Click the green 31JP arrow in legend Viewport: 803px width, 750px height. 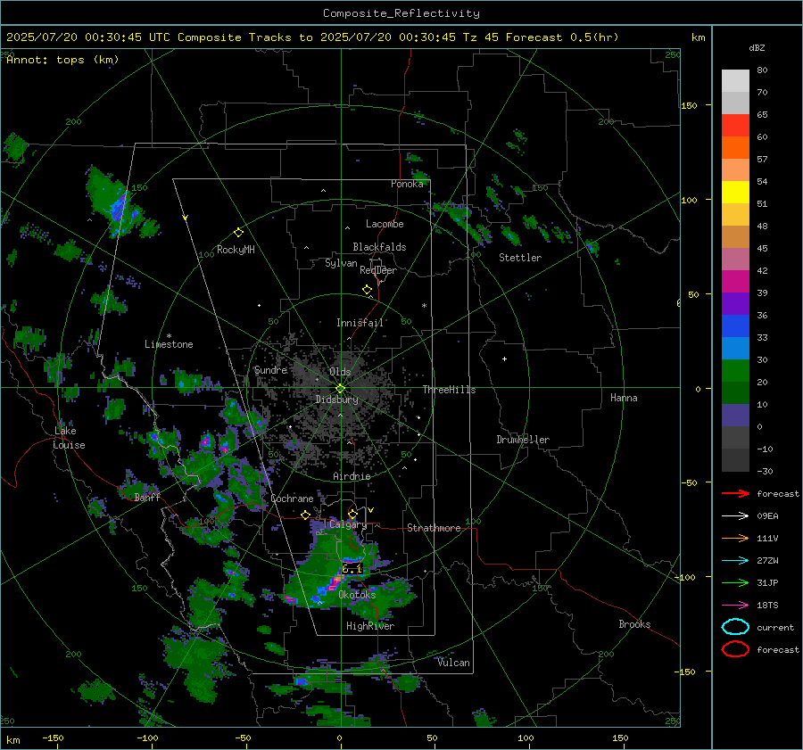tap(735, 582)
